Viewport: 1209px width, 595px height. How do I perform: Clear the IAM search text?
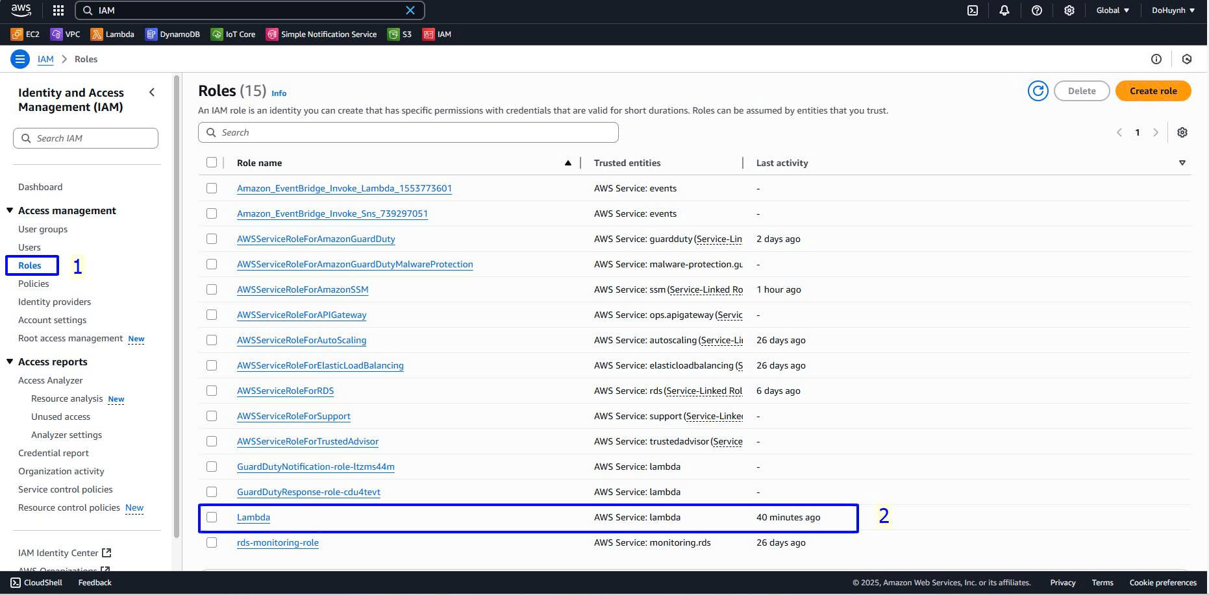(x=410, y=10)
